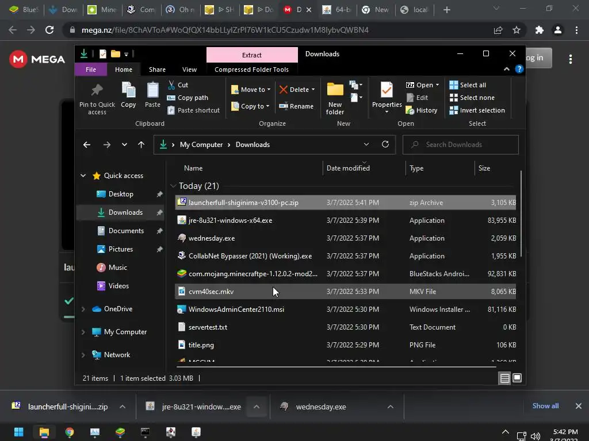Cut the selected file

[178, 85]
